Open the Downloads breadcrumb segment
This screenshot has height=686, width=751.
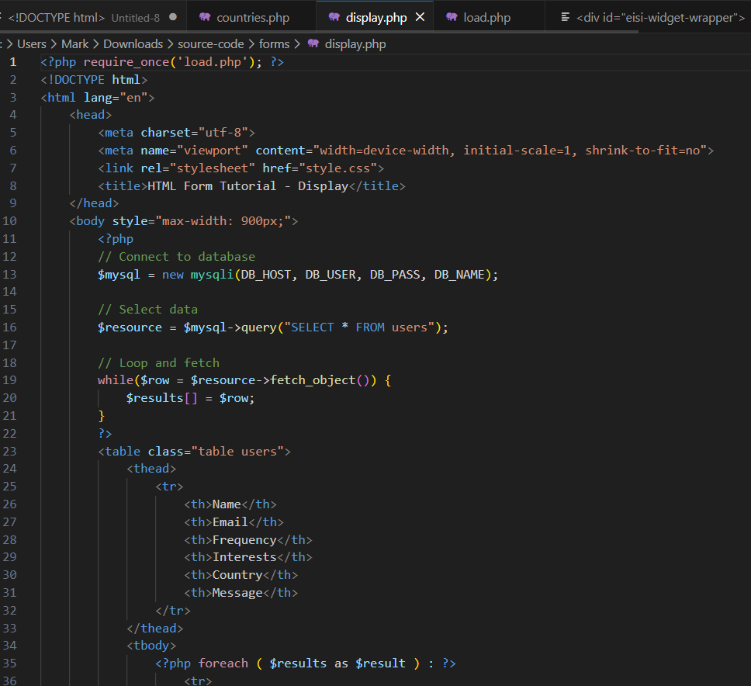[133, 44]
